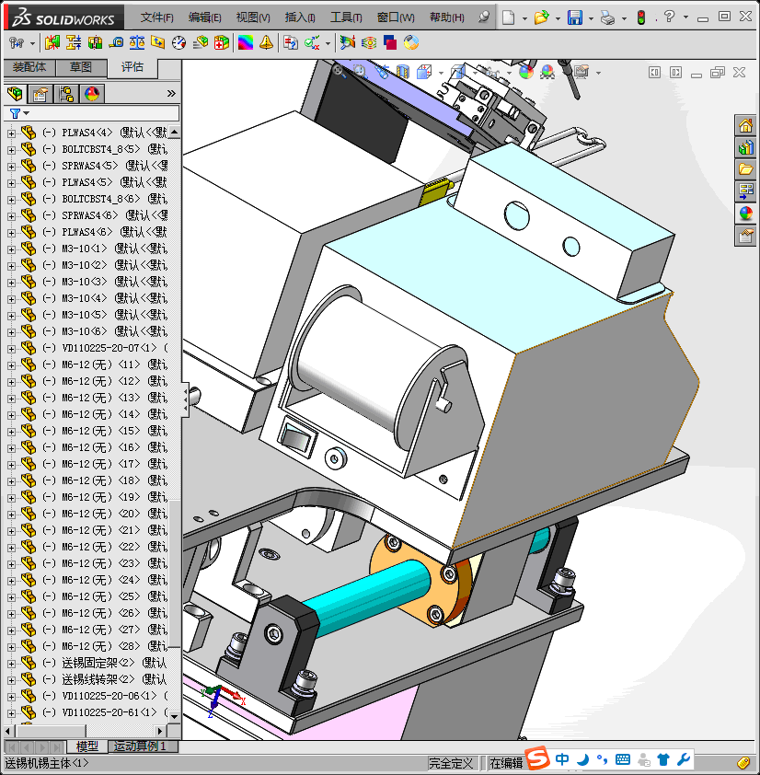Select Zoom to Area magnifier

click(360, 72)
